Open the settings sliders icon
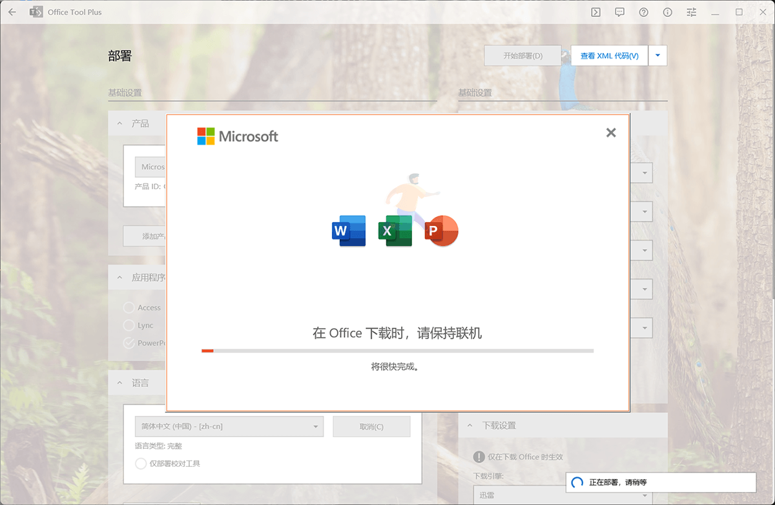This screenshot has height=505, width=775. (x=692, y=12)
